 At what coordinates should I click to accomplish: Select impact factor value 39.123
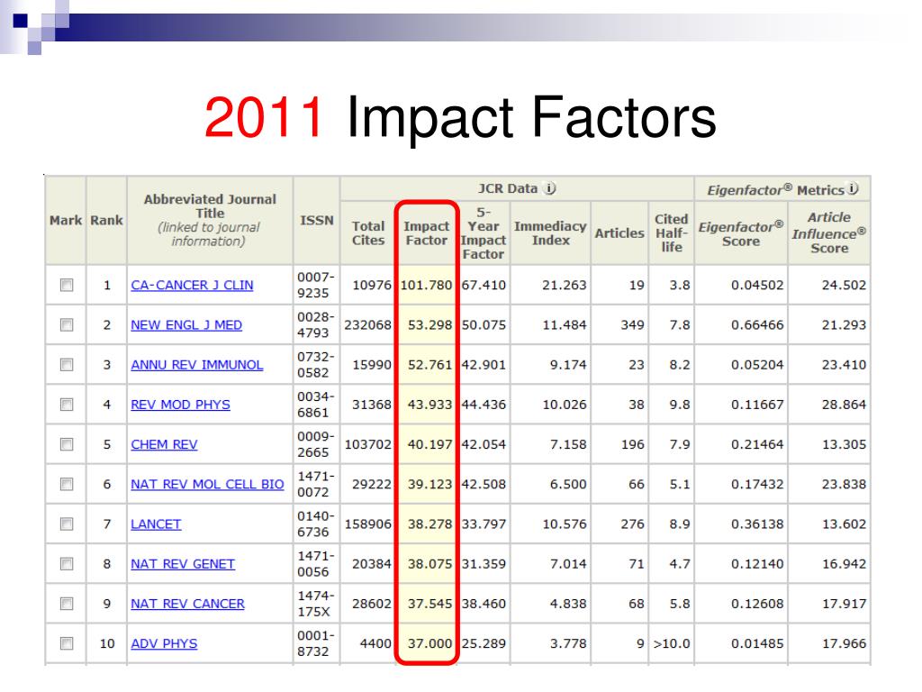coord(429,484)
